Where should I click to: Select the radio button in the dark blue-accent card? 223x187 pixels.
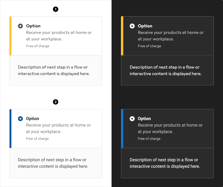(132, 119)
